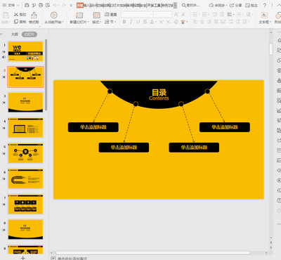
Task: Click the Share (分享) icon
Action: point(232,5)
